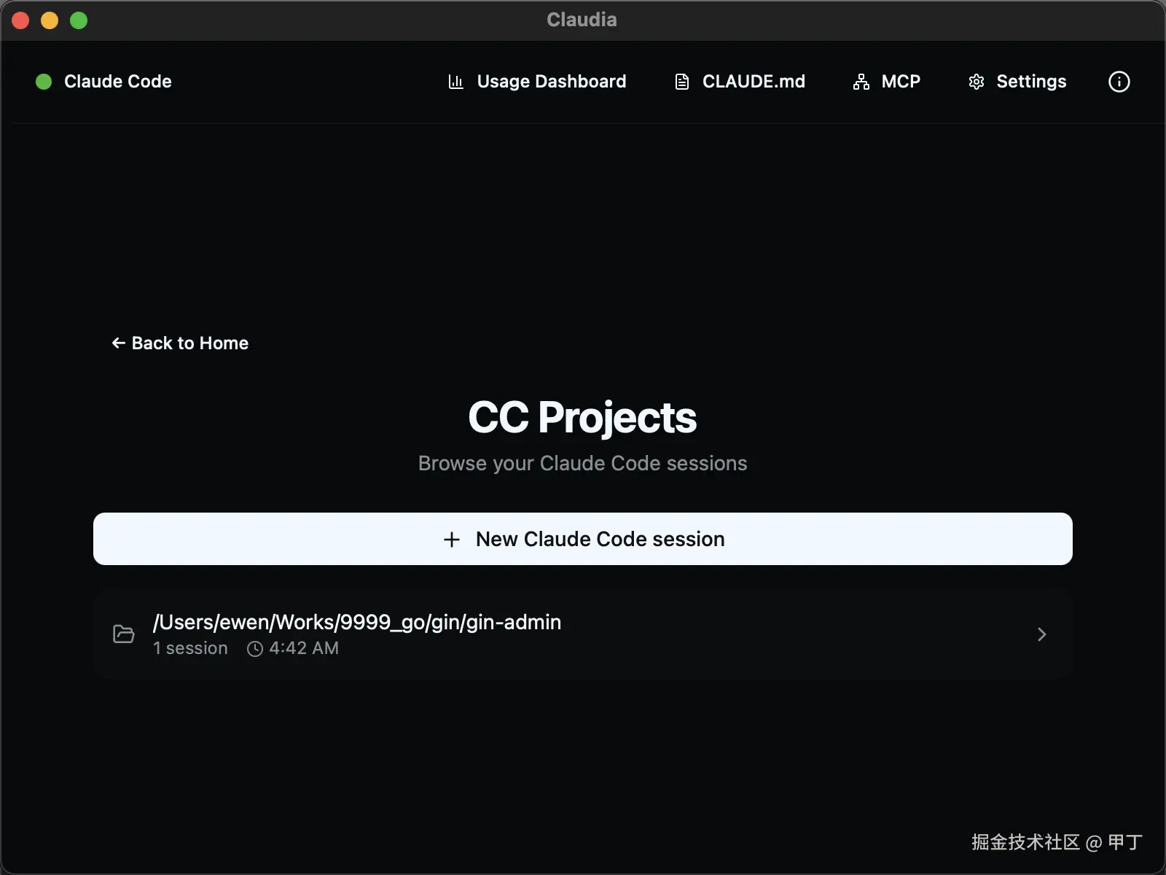
Task: Click the CC Projects heading
Action: click(x=582, y=417)
